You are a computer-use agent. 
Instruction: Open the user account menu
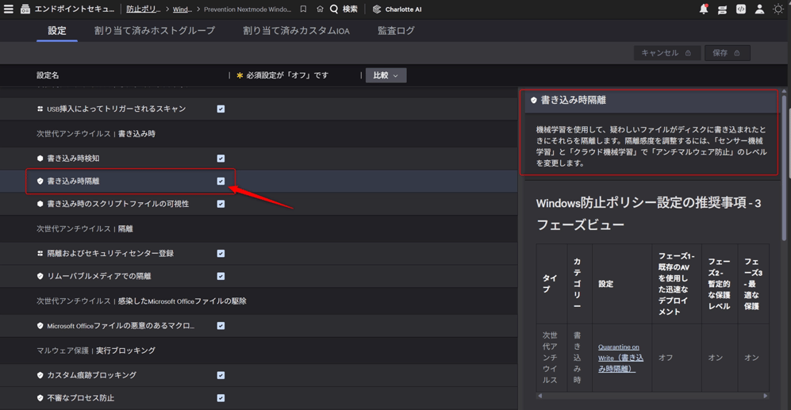point(759,9)
